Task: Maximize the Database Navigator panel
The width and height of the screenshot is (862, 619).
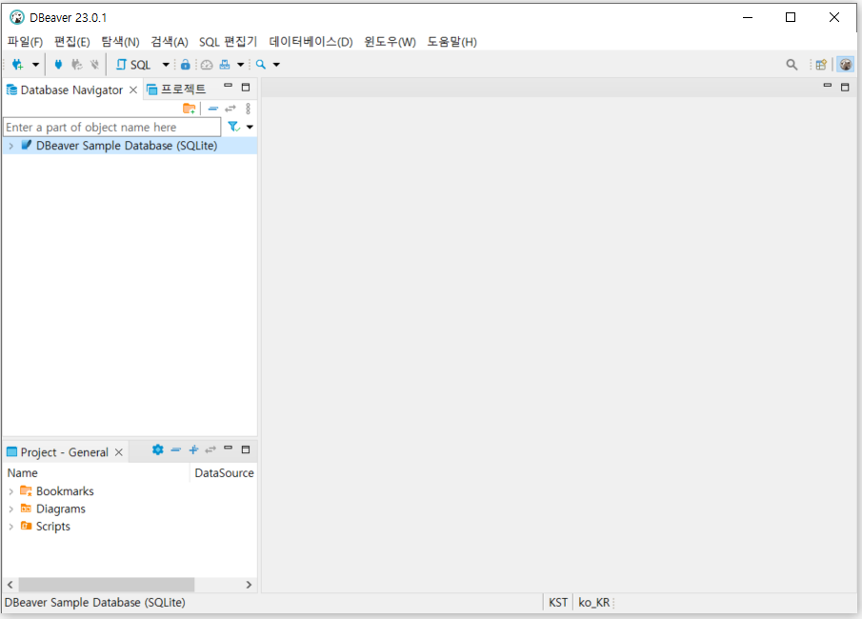Action: tap(246, 87)
